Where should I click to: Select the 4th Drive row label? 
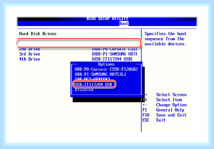tap(30, 59)
